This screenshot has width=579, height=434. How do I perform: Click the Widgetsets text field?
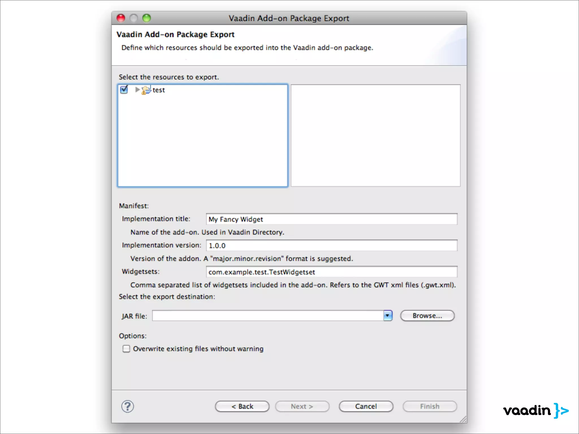331,272
